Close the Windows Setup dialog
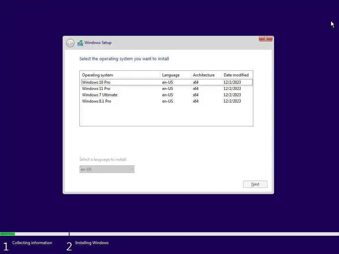This screenshot has height=254, width=339. (266, 38)
